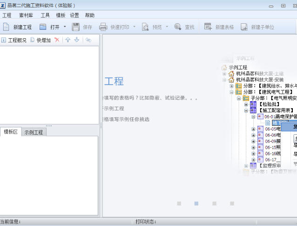Click the 新建工程 (new project) icon
This screenshot has width=297, height=226.
[x=6, y=27]
